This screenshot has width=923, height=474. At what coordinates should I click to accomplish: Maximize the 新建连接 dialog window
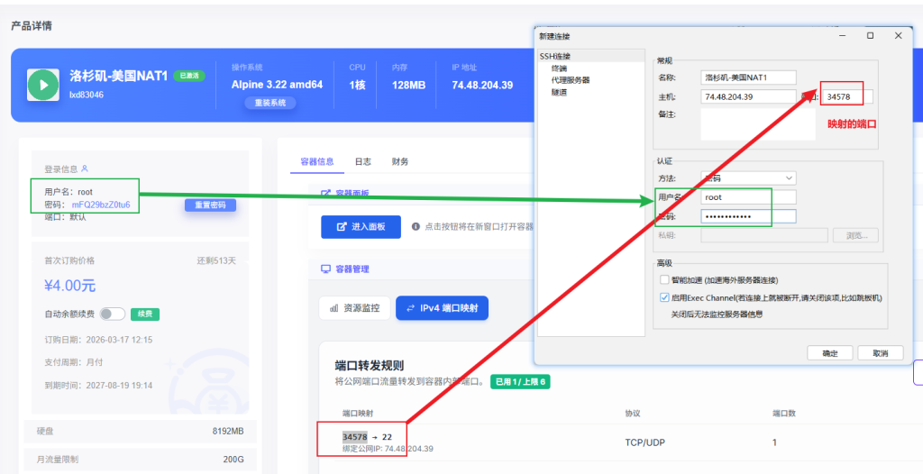coord(870,36)
